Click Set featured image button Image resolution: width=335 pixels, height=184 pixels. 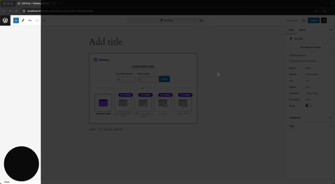point(310,47)
